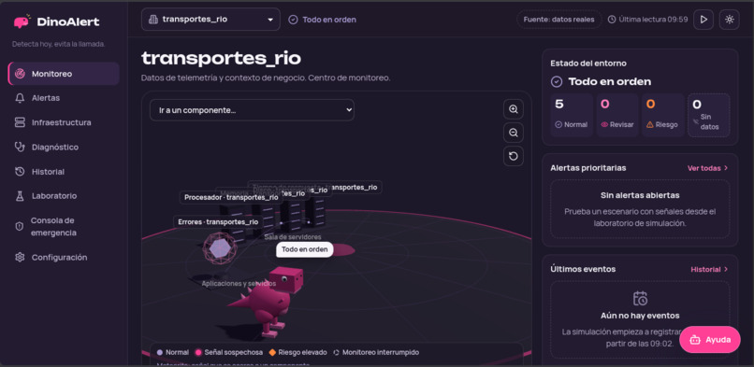Select the Procesador · transportes_rio label
This screenshot has width=754, height=367.
231,197
